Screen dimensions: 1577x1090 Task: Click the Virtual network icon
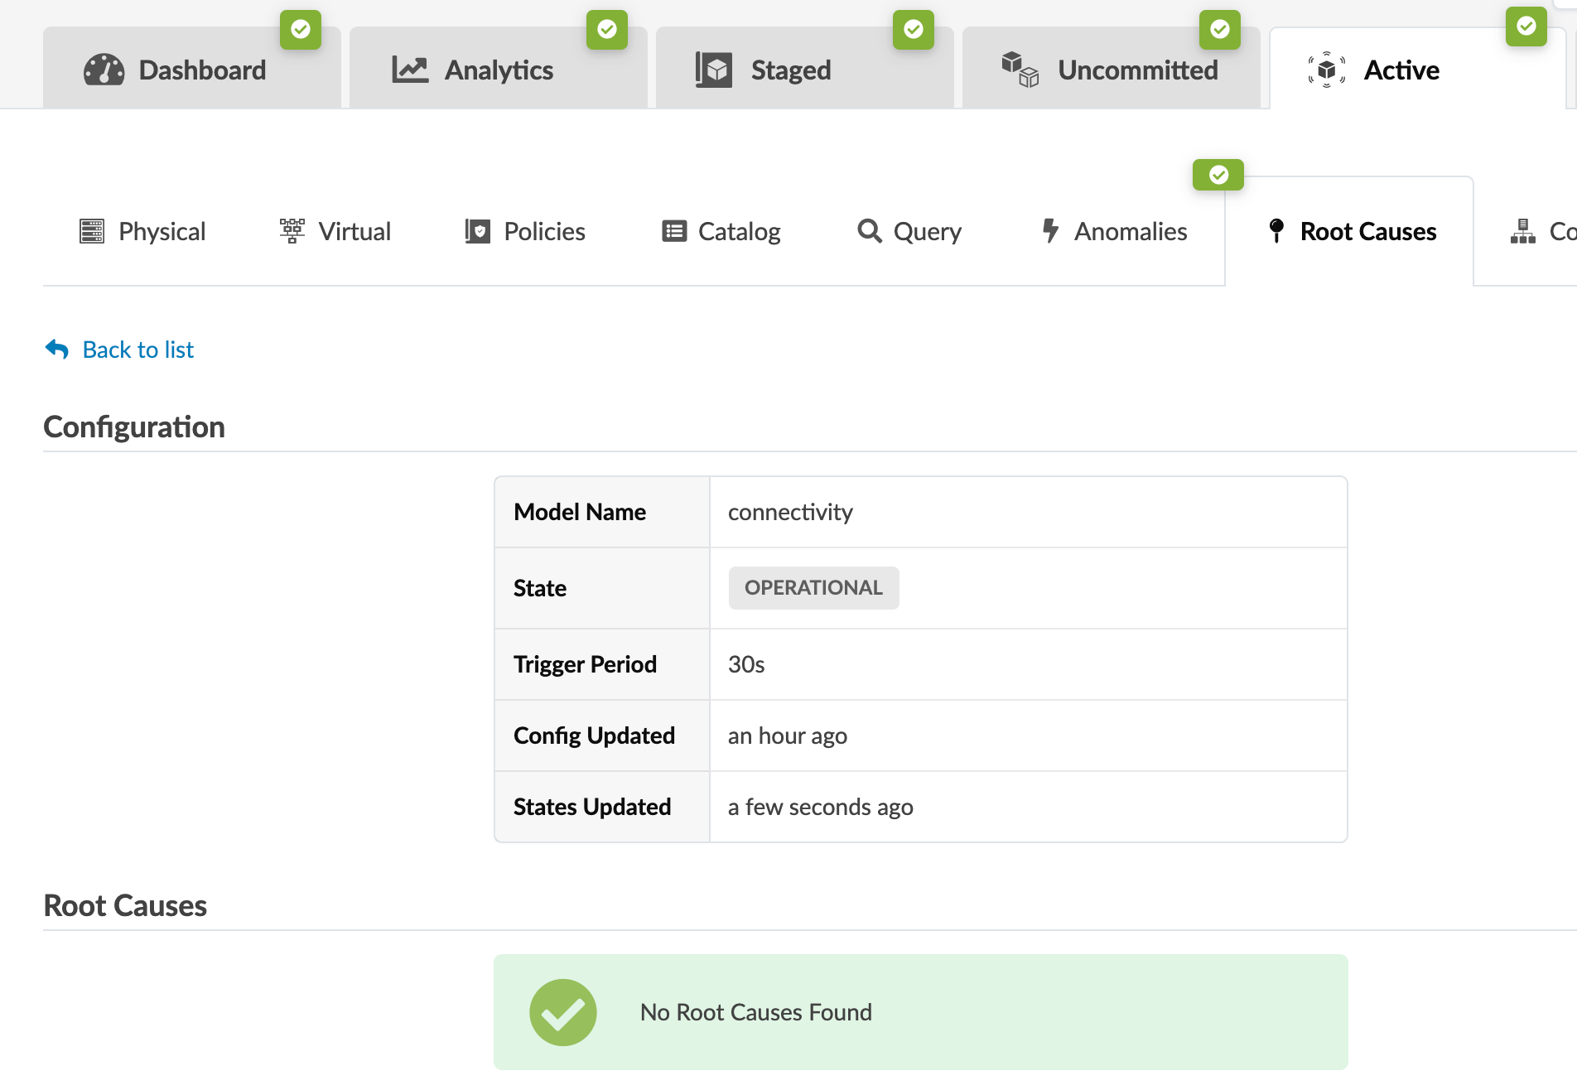(292, 231)
